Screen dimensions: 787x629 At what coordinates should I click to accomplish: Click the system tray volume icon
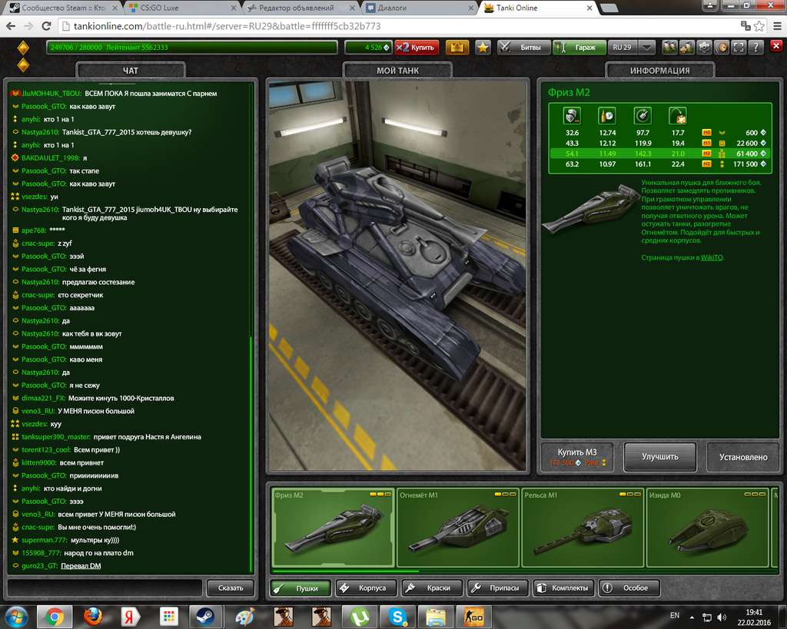tap(722, 617)
